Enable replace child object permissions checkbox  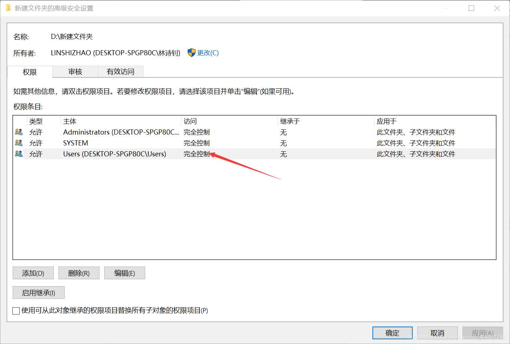pyautogui.click(x=16, y=311)
